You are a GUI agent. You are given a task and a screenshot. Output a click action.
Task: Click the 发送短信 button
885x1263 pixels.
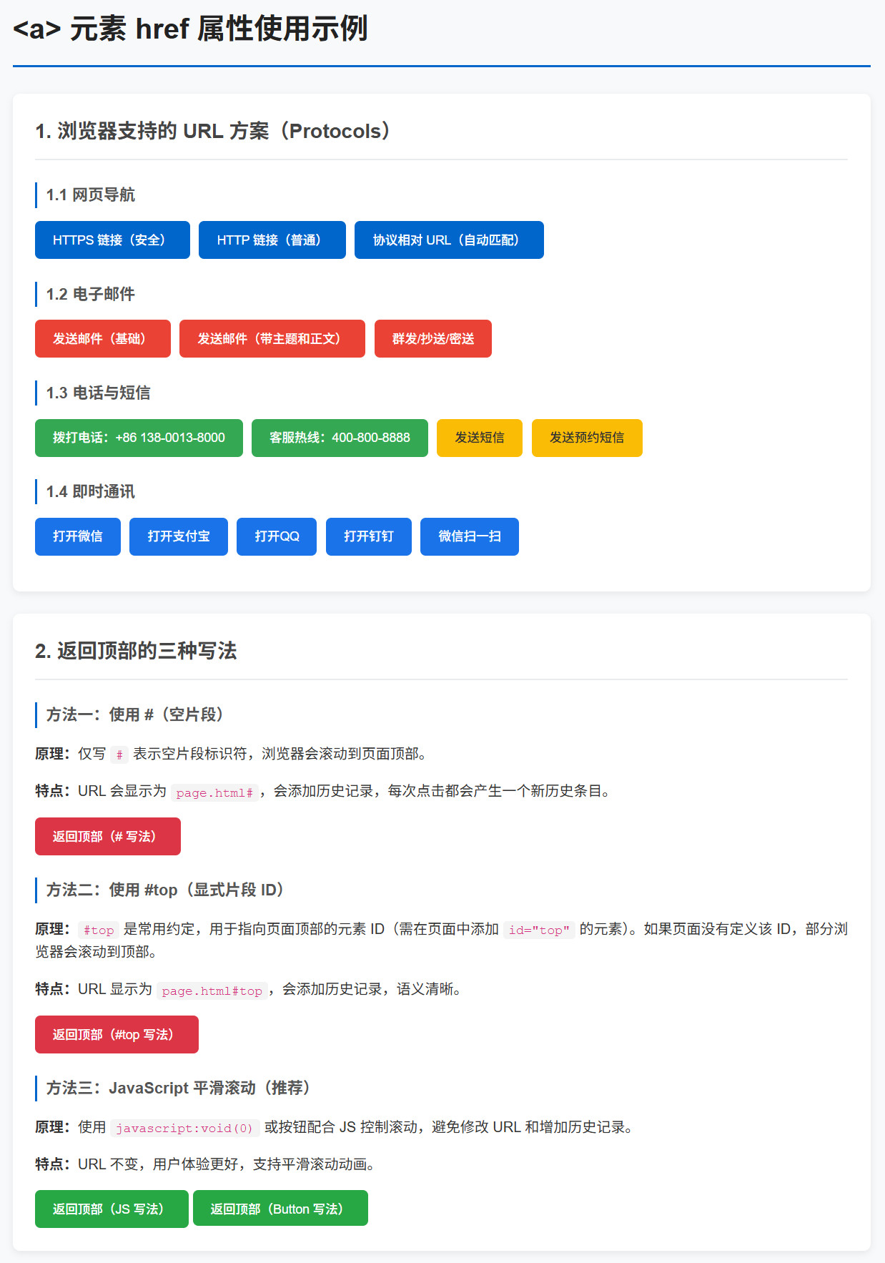pyautogui.click(x=480, y=438)
